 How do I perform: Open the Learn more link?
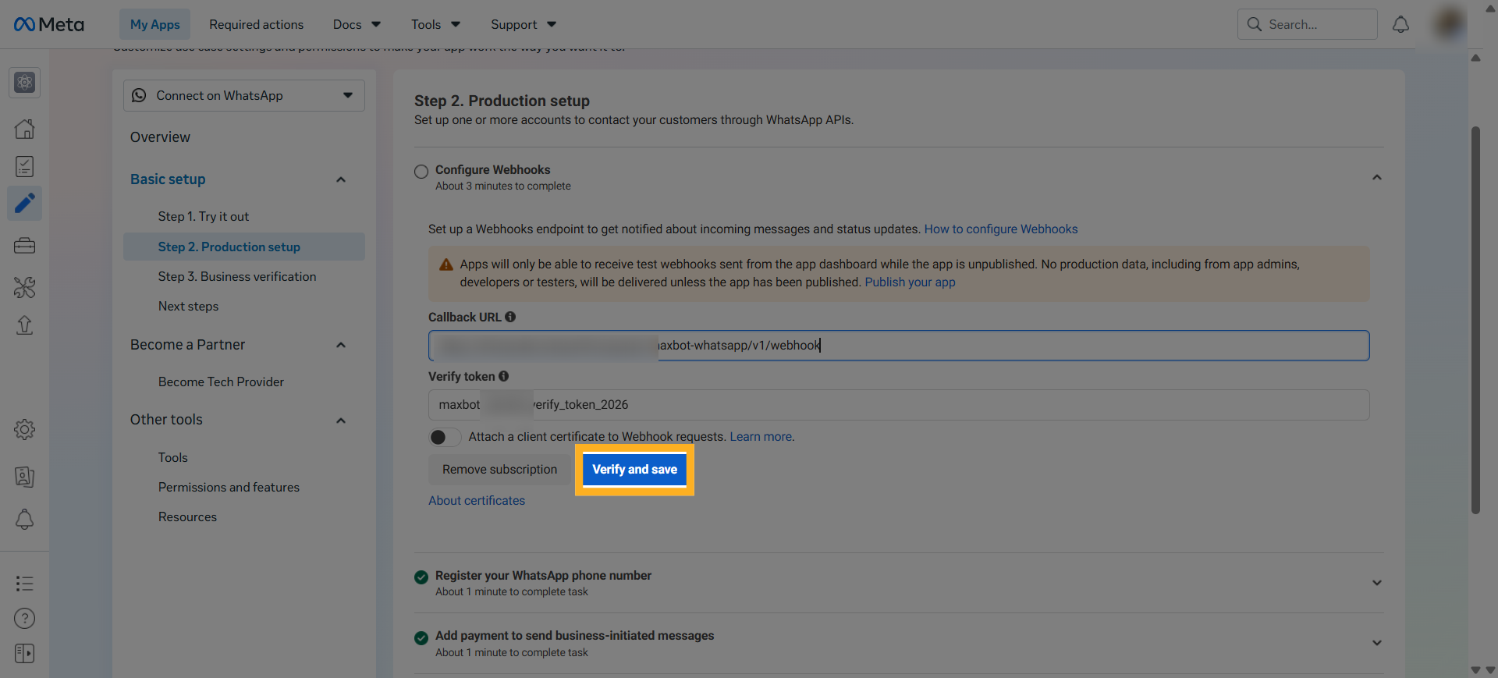tap(761, 437)
